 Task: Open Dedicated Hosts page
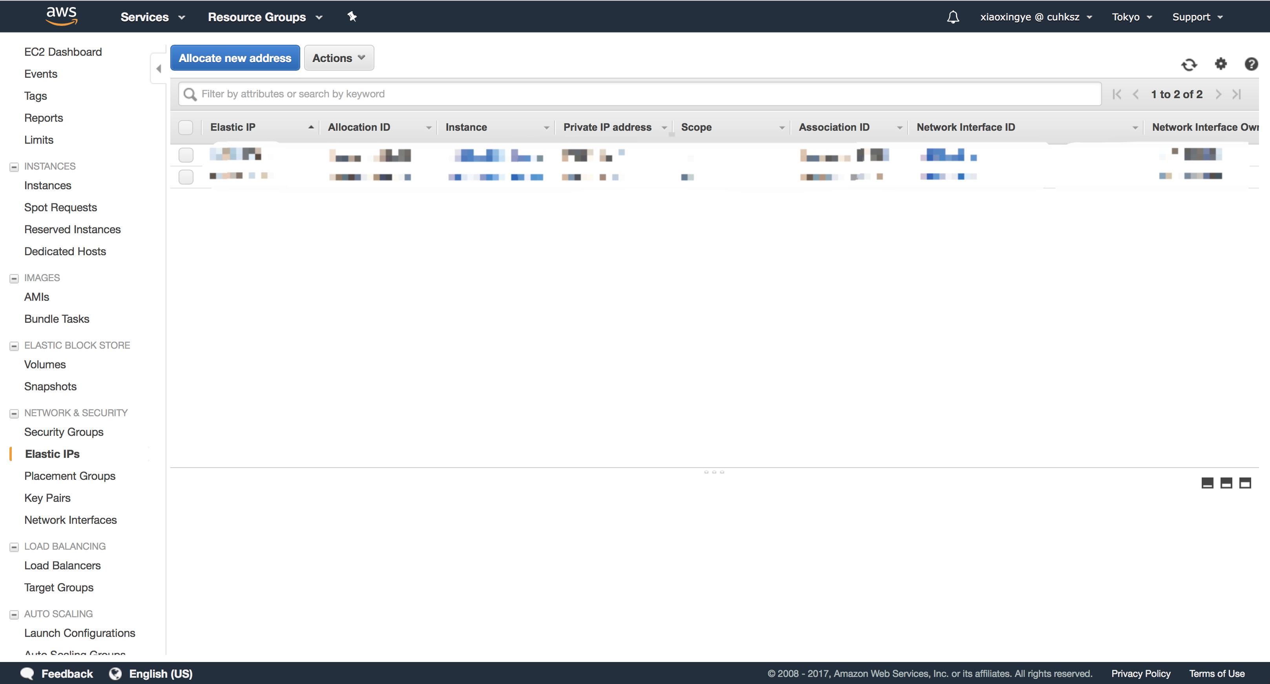(65, 252)
